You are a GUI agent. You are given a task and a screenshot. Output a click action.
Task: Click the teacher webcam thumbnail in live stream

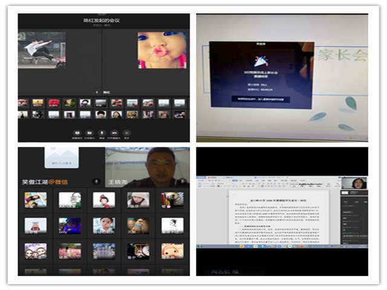[x=354, y=183]
